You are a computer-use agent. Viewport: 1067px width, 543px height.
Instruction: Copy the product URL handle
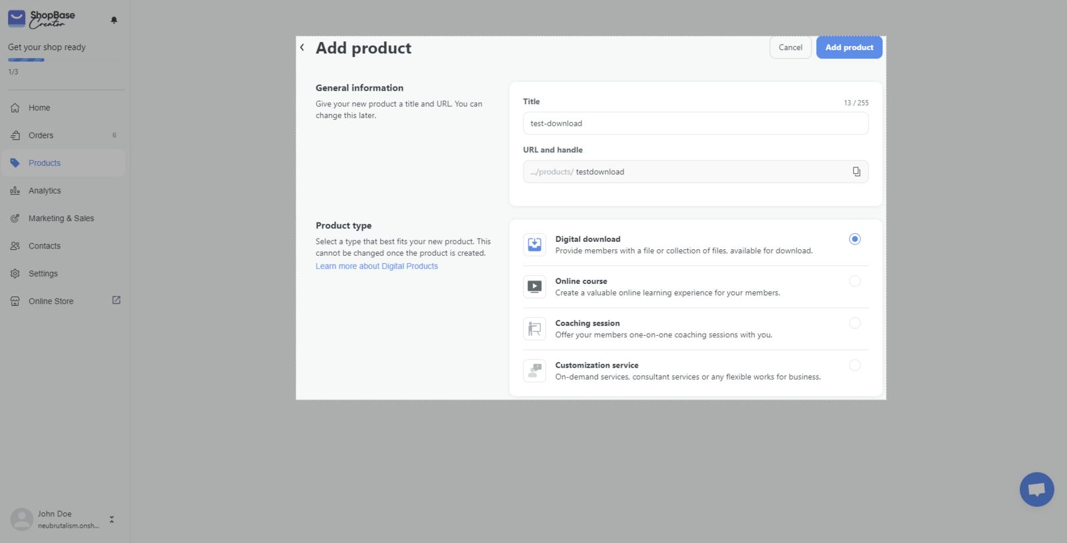click(x=856, y=172)
